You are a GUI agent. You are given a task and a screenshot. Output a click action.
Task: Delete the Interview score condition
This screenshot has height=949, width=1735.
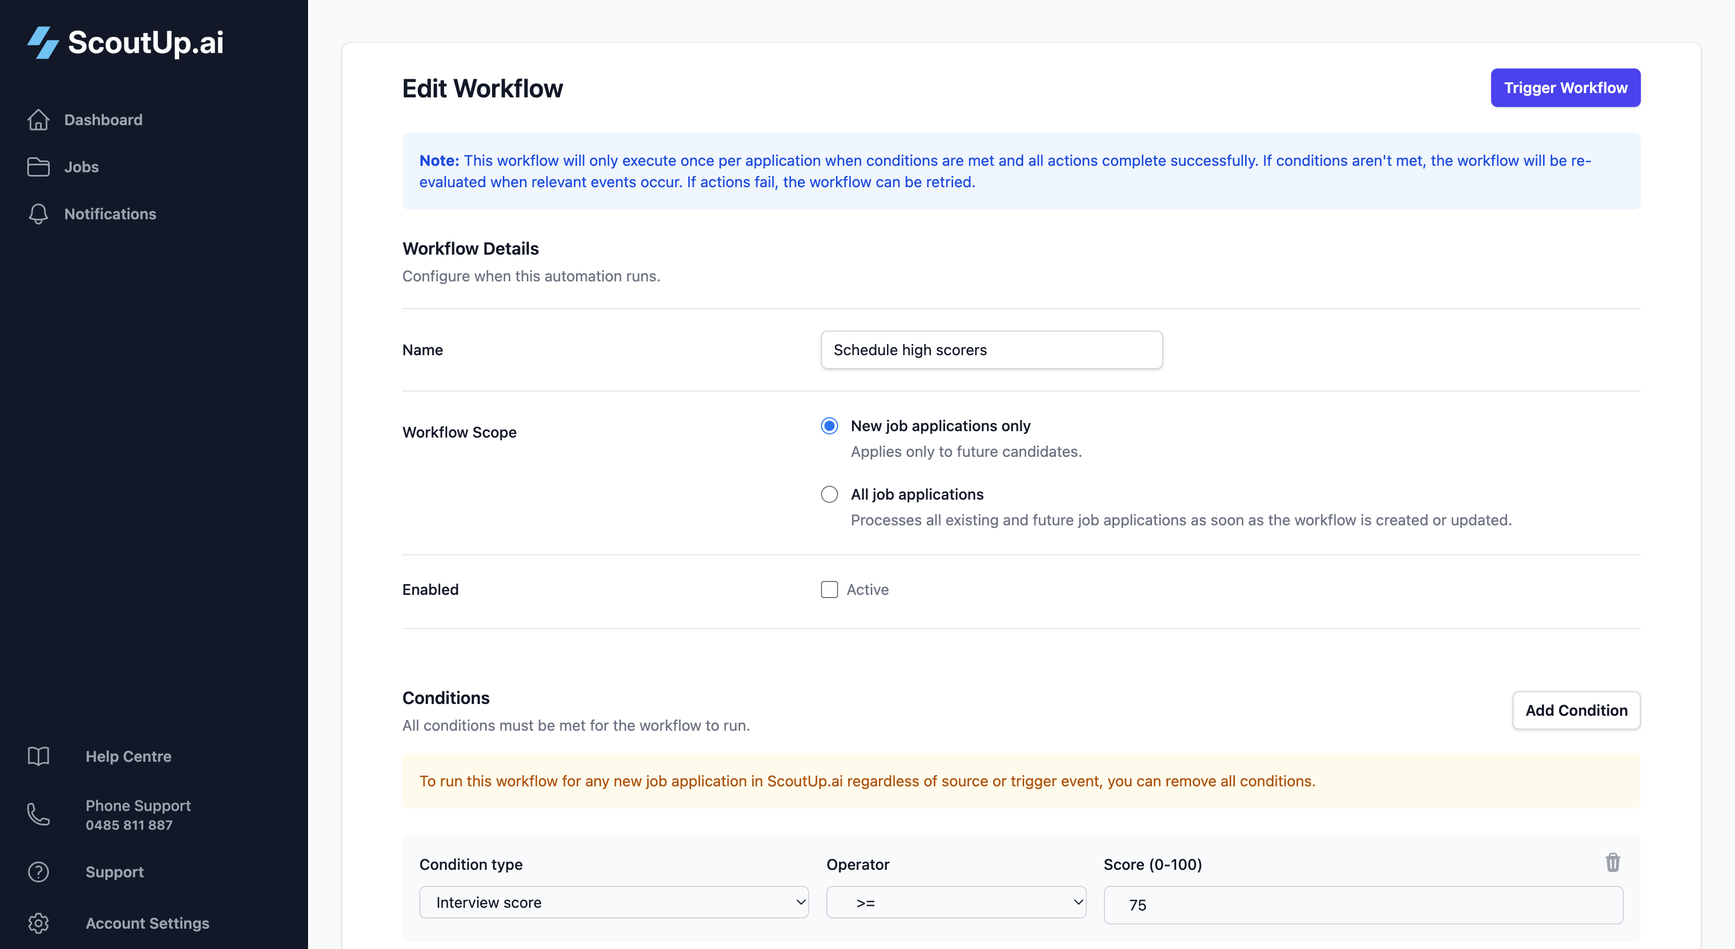point(1613,863)
